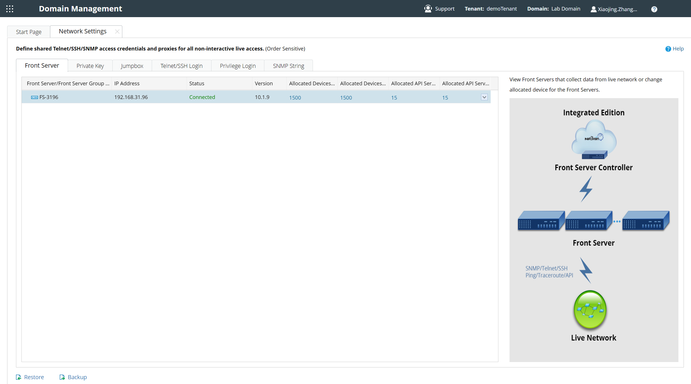The height and width of the screenshot is (384, 691).
Task: Click the Restore icon
Action: pyautogui.click(x=19, y=377)
